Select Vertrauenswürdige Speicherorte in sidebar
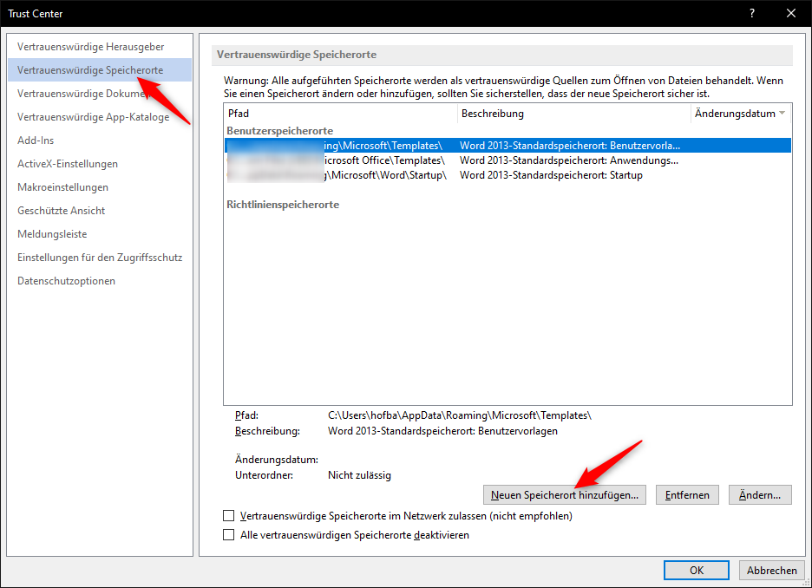 point(90,69)
